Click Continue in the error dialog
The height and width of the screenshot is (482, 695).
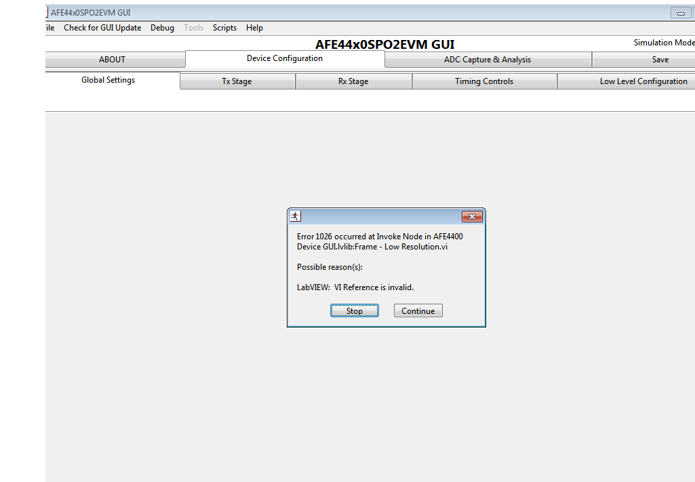pyautogui.click(x=418, y=310)
